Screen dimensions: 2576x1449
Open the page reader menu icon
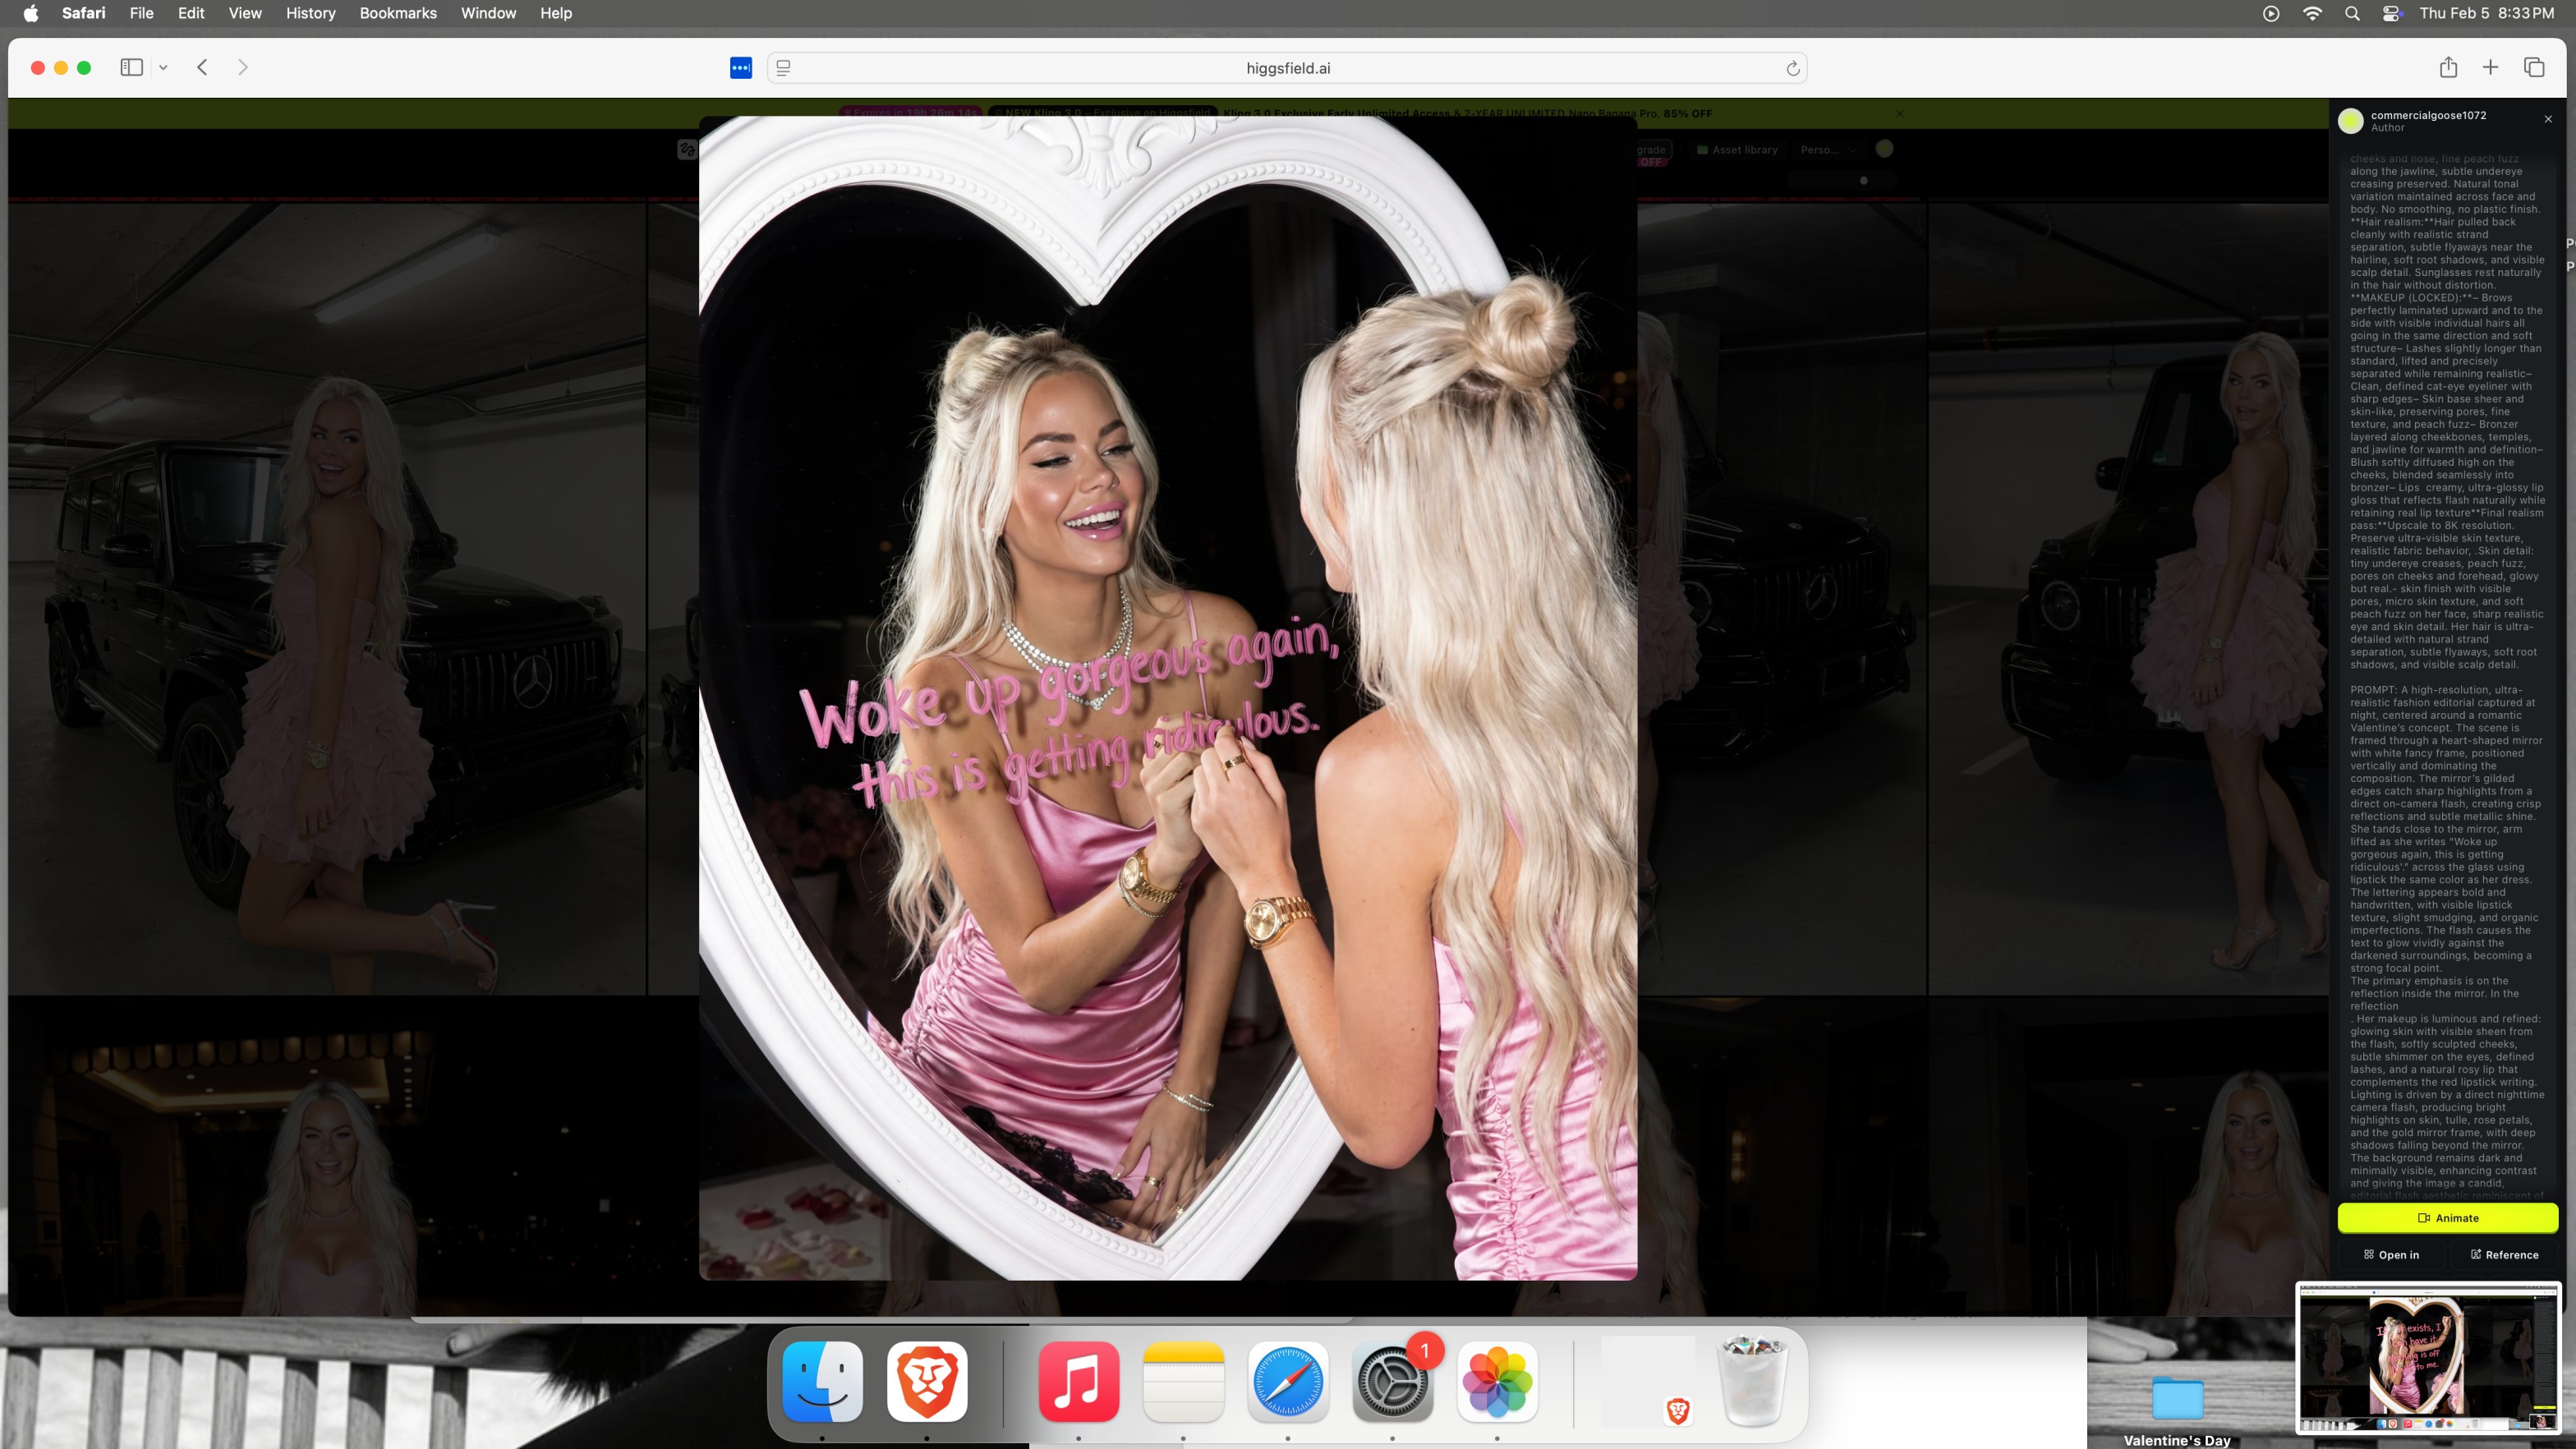click(784, 68)
